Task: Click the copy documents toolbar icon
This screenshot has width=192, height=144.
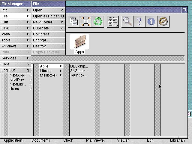Action: (x=74, y=22)
